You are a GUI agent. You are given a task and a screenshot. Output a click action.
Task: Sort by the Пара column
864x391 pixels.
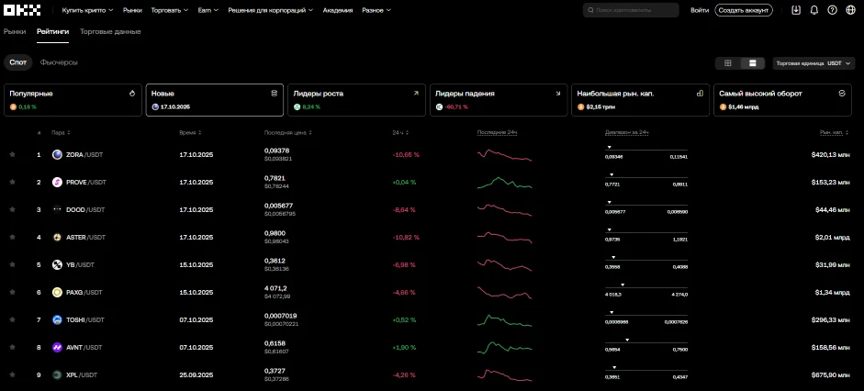[61, 133]
